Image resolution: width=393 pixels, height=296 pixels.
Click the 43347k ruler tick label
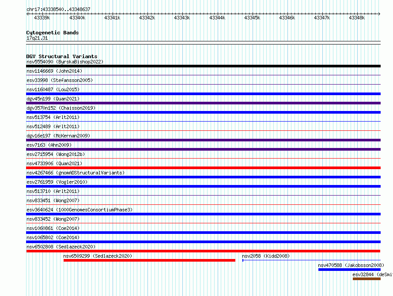(322, 18)
